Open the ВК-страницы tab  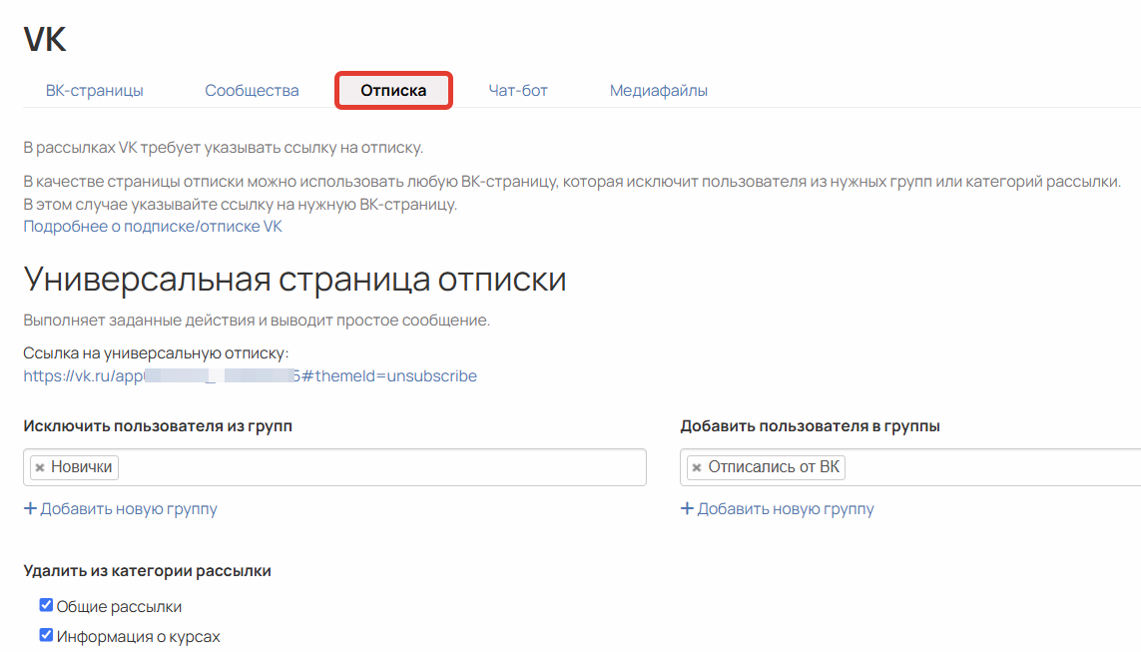click(95, 90)
